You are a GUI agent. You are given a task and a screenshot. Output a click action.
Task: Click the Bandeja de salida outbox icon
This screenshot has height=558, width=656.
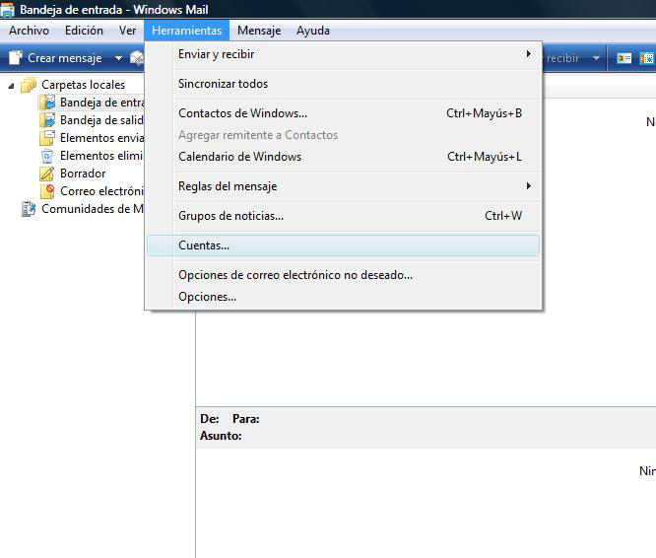click(47, 120)
